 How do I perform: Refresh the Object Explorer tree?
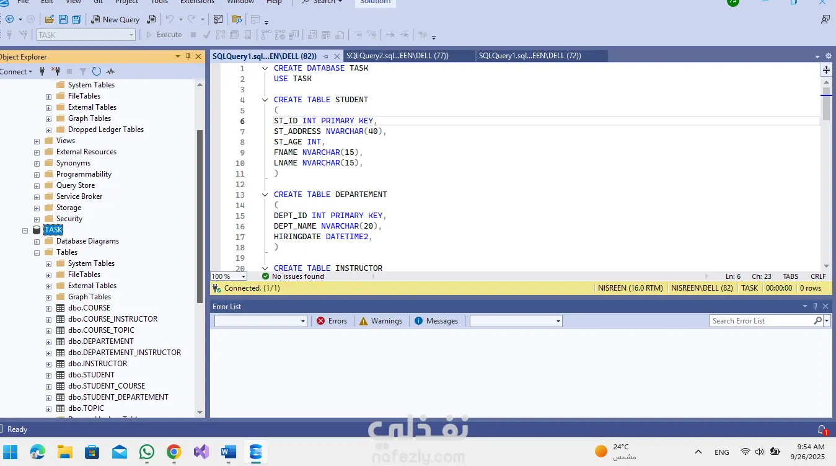click(x=97, y=71)
